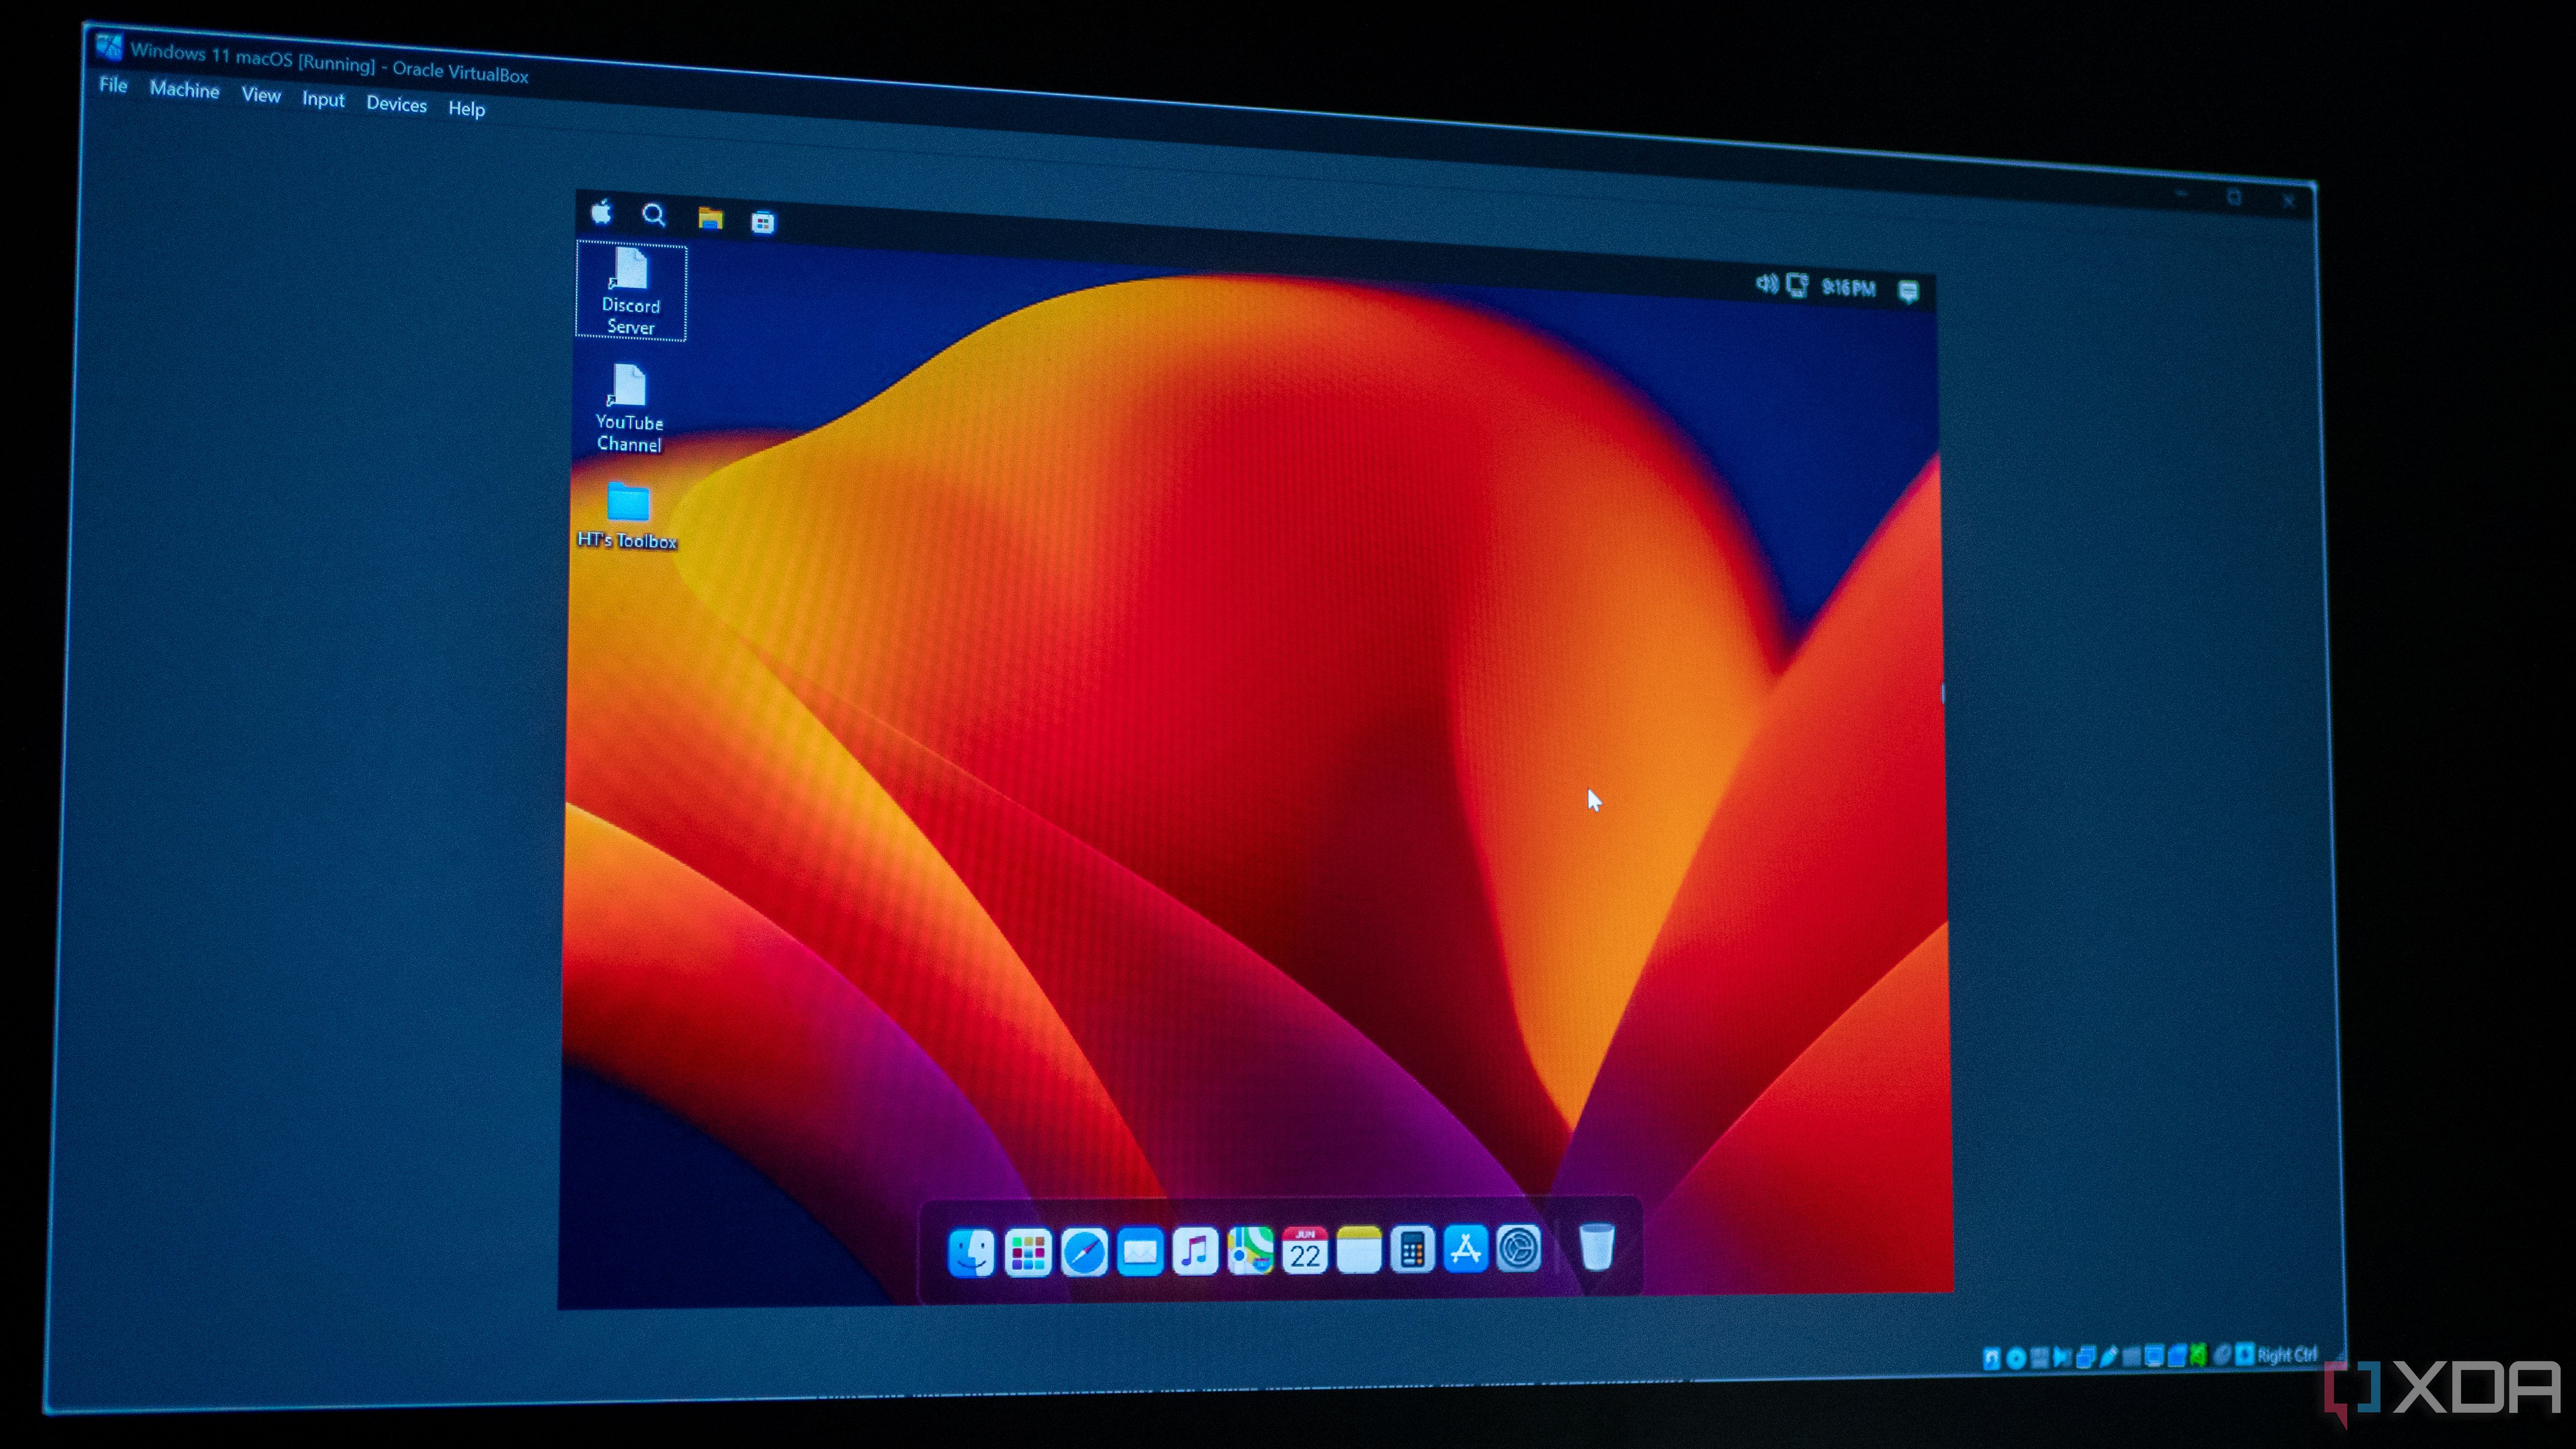Open the notification center speech bubble icon
Image resolution: width=2576 pixels, height=1449 pixels.
[x=1908, y=291]
